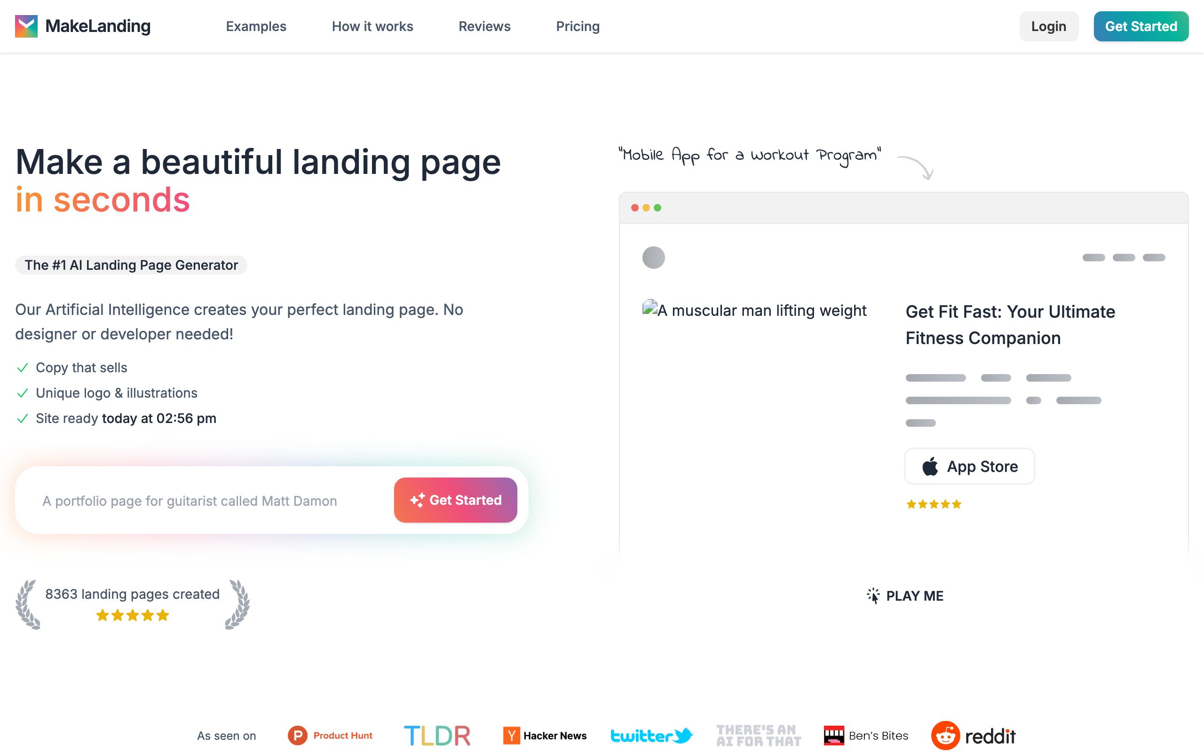Click the Reddit logo
This screenshot has height=752, width=1204.
tap(973, 735)
